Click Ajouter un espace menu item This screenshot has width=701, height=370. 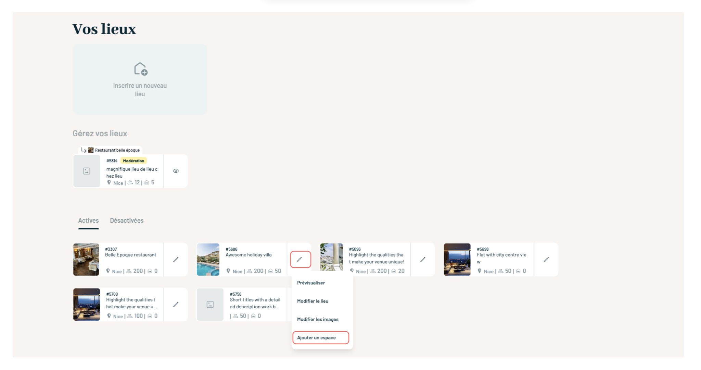pyautogui.click(x=317, y=338)
